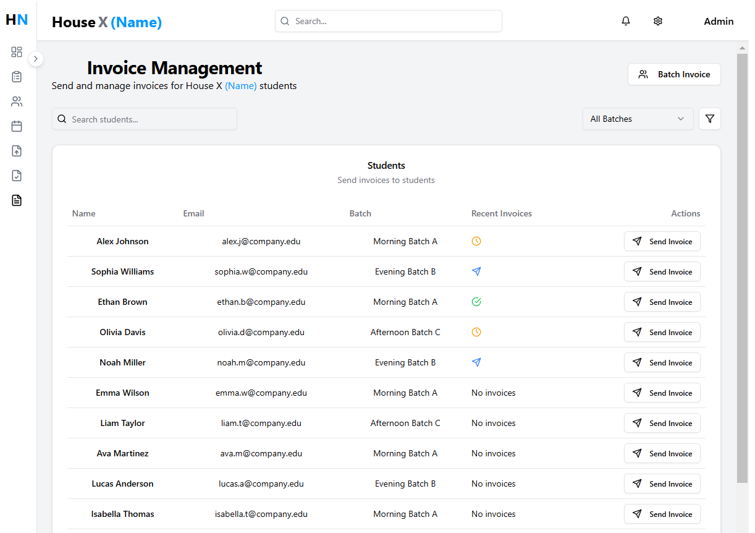755x533 pixels.
Task: Click Emma Wilson's No invoices text
Action: [493, 393]
